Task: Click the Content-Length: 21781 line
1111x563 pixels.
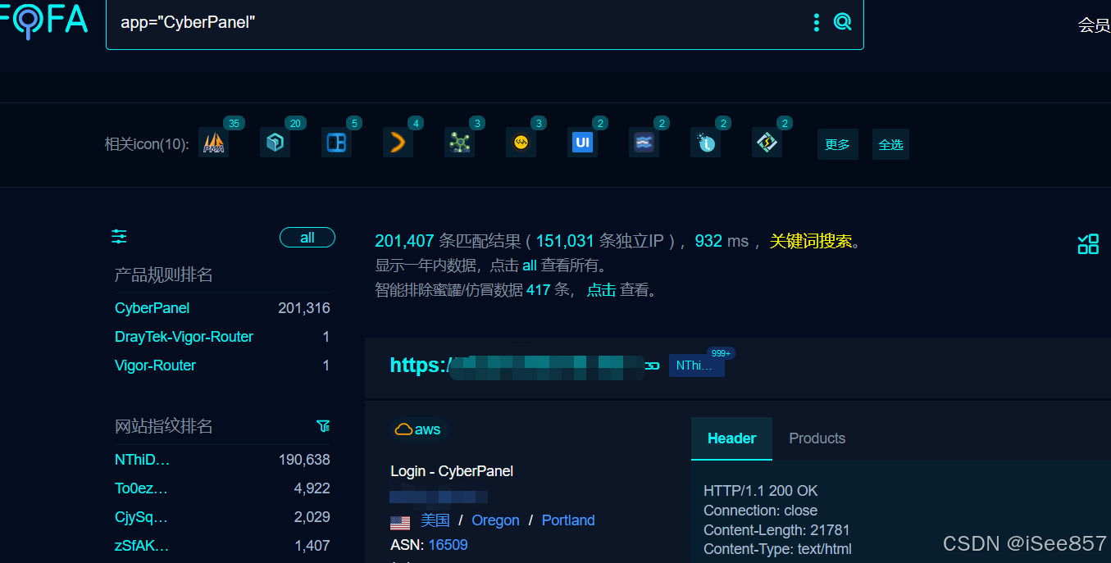Action: click(776, 530)
